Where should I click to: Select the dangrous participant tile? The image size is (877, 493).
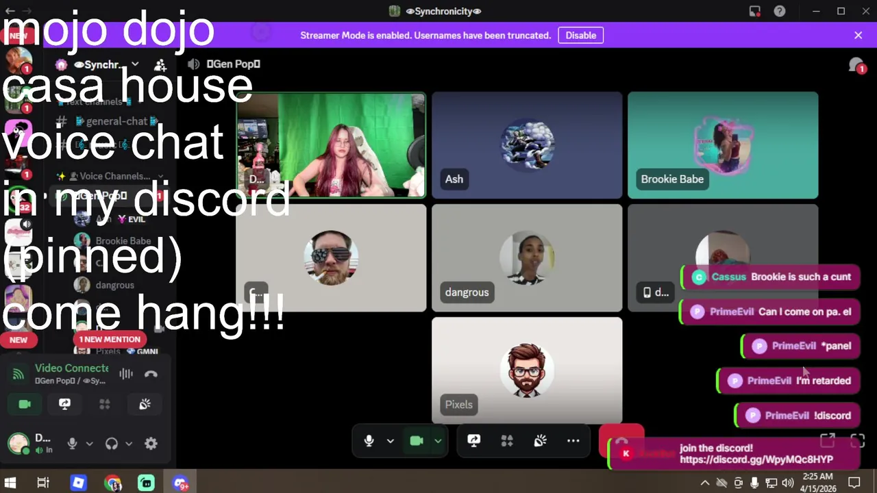pyautogui.click(x=527, y=257)
